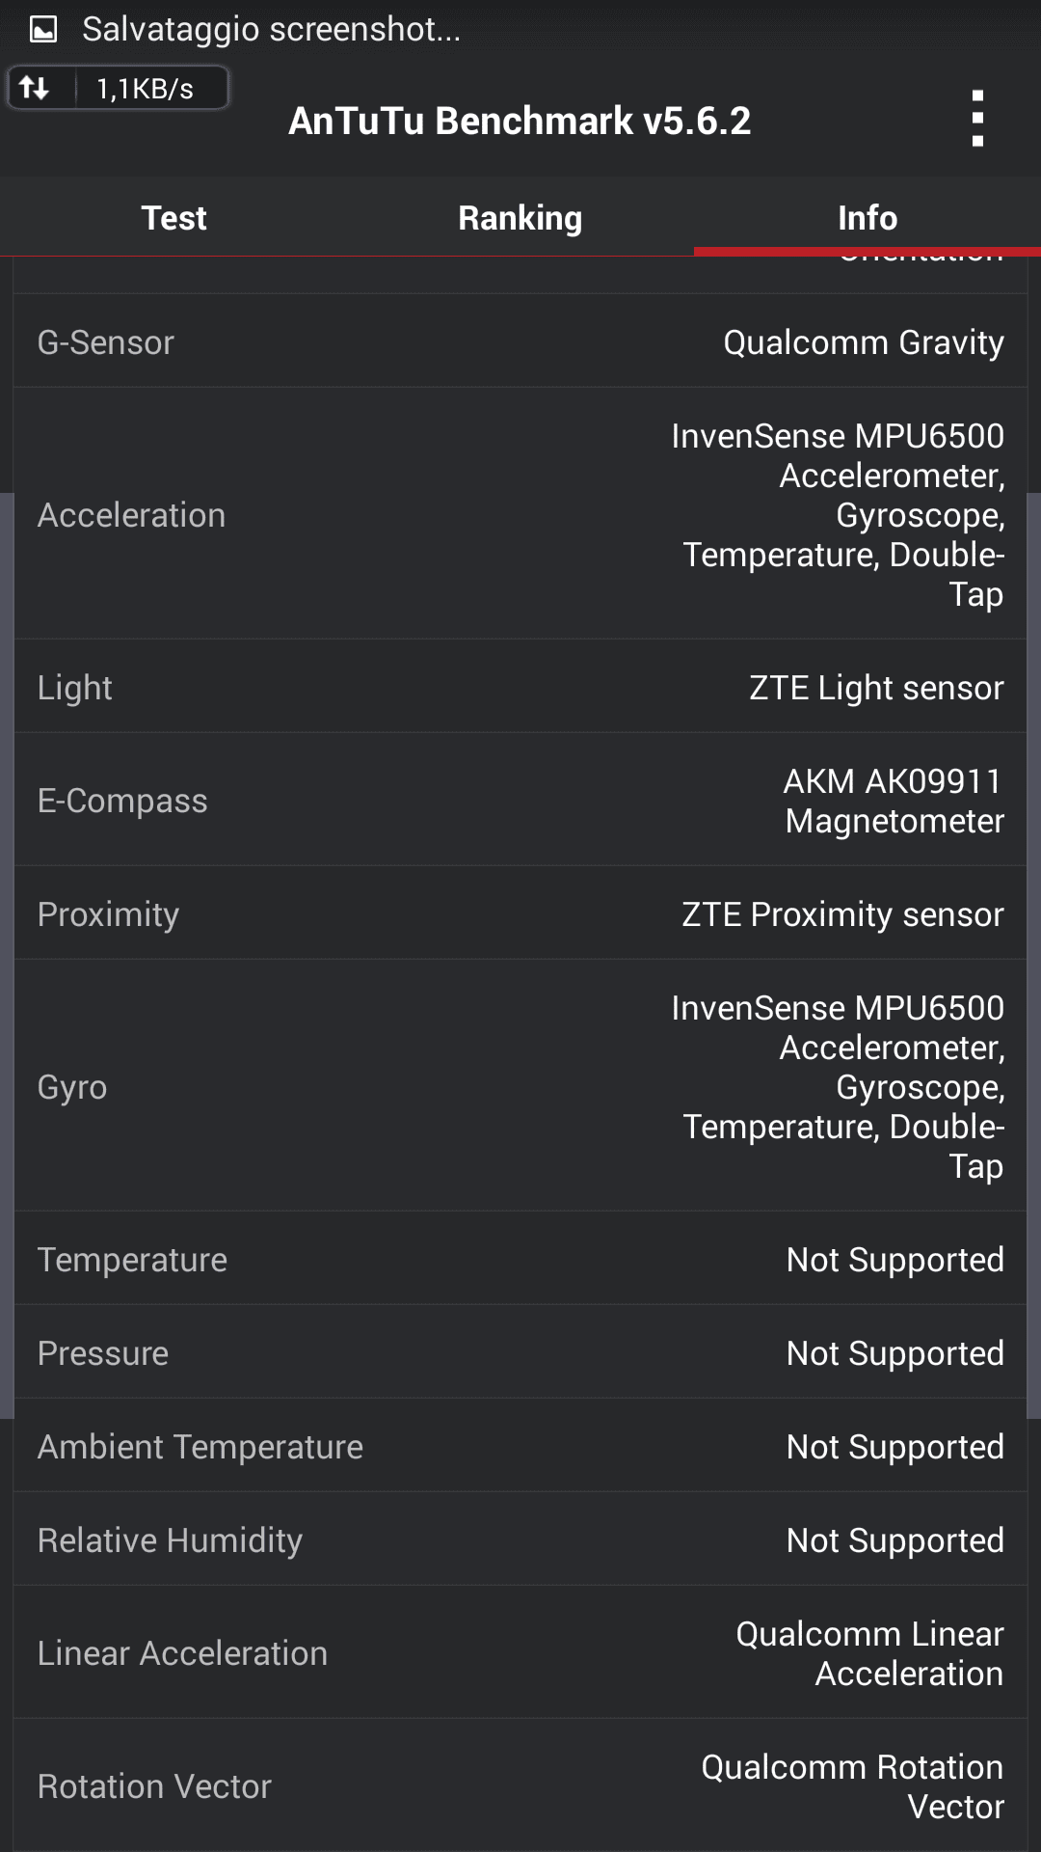1041x1852 pixels.
Task: Tap the Gyro sensor row
Action: pyautogui.click(x=520, y=1086)
